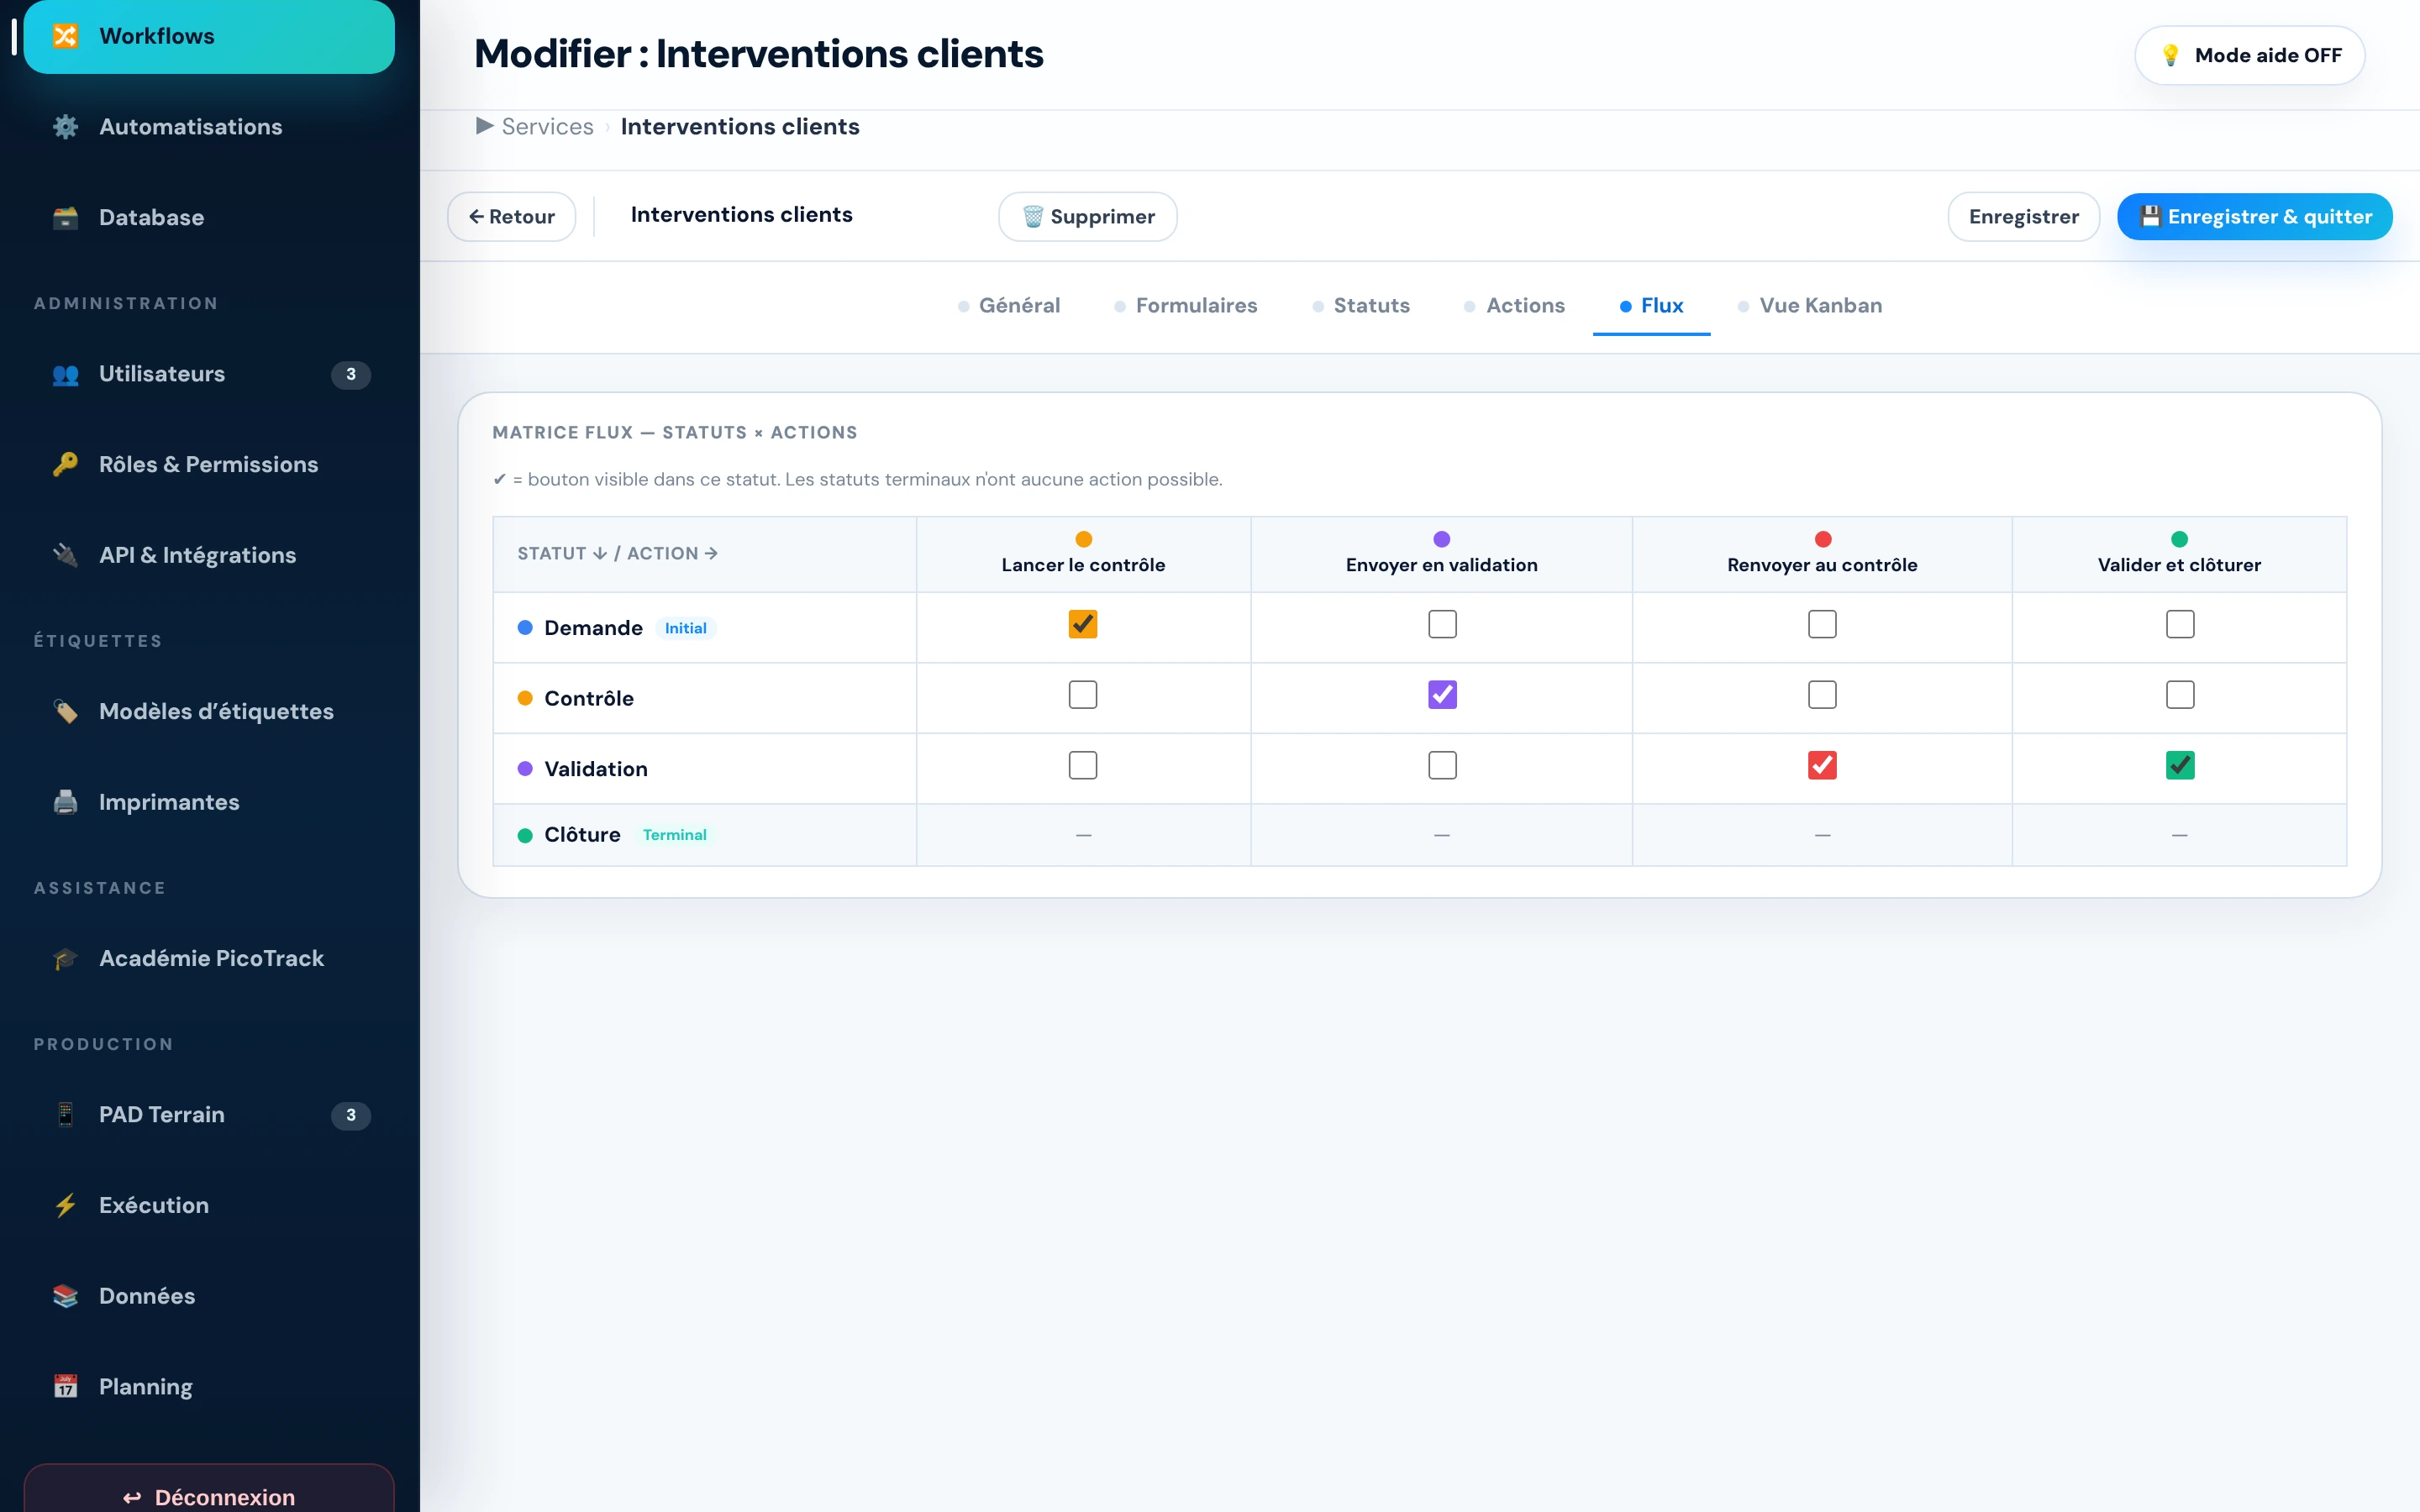Viewport: 2420px width, 1512px height.
Task: Click the Database icon in sidebar
Action: click(66, 218)
